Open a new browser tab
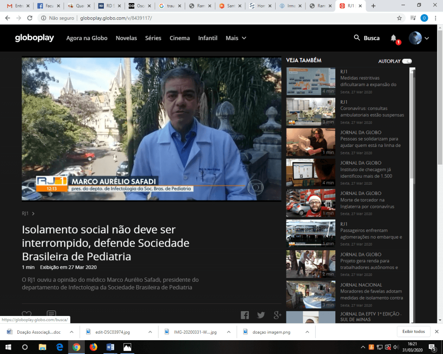 (x=373, y=6)
